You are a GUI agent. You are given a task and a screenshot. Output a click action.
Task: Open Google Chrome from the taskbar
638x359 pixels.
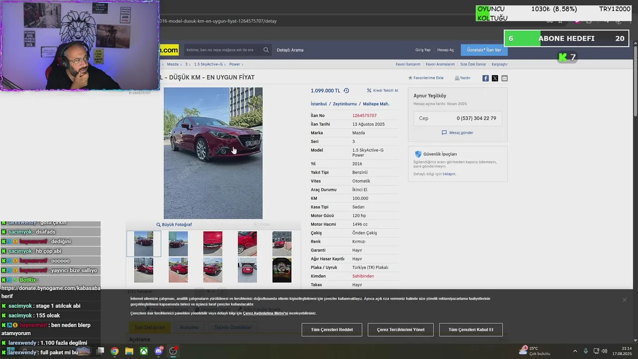[115, 351]
